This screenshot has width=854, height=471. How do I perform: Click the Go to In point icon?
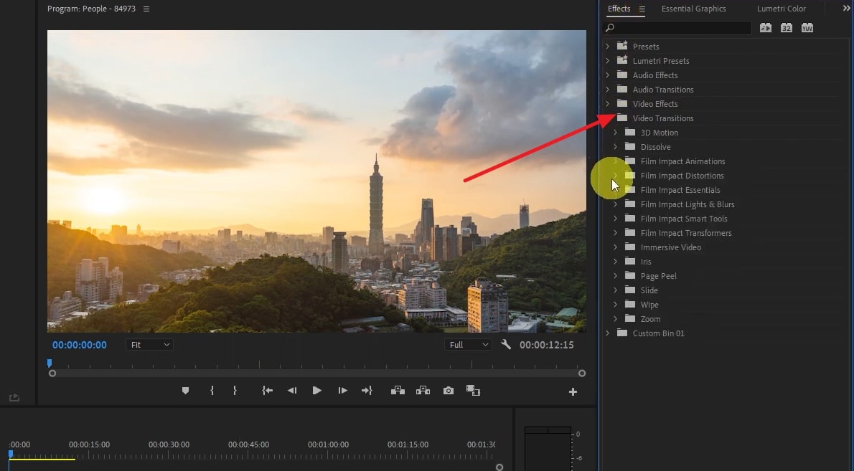[x=267, y=391]
